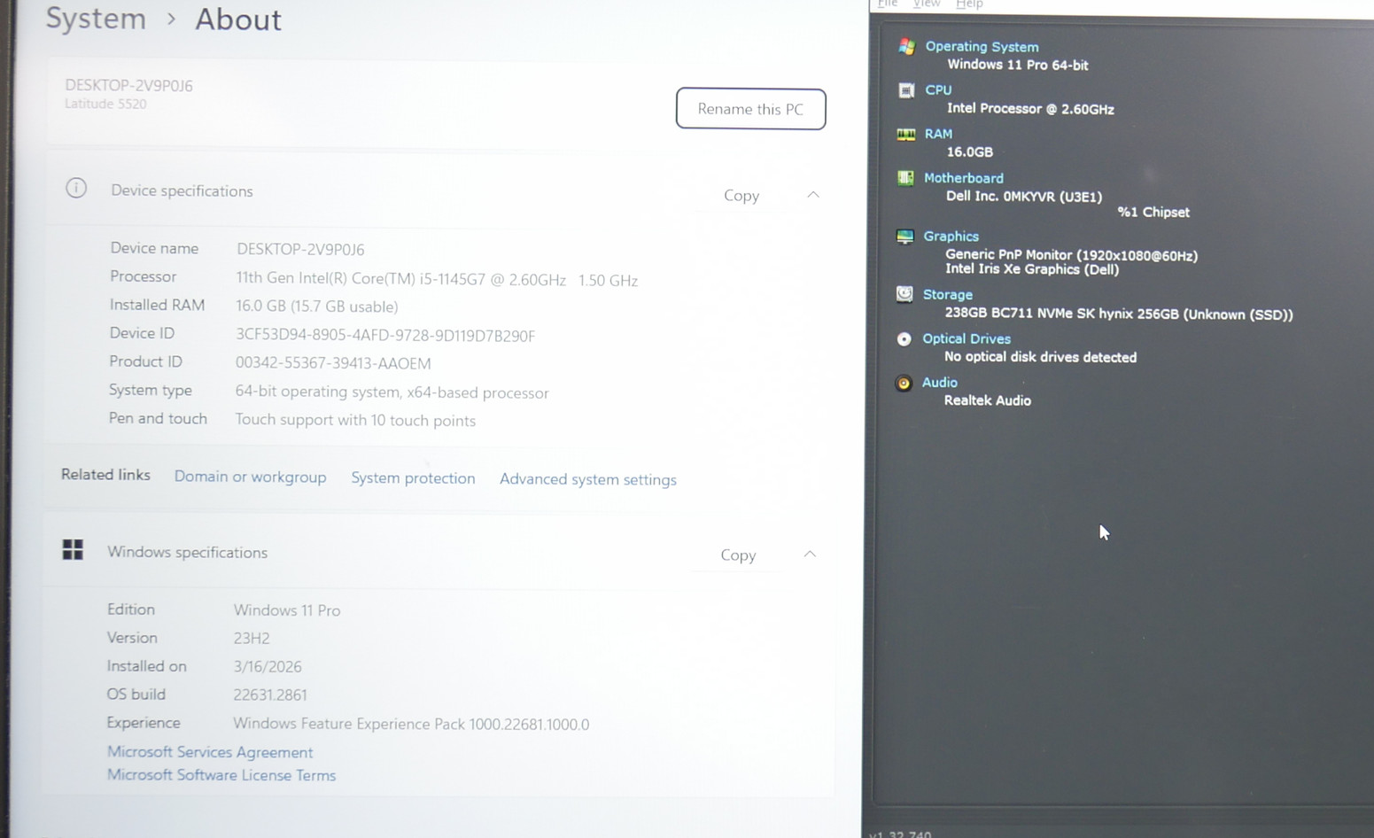Screen dimensions: 1374x838
Task: Click the DESKTOP-2V9P0J6 device name value
Action: [x=300, y=250]
